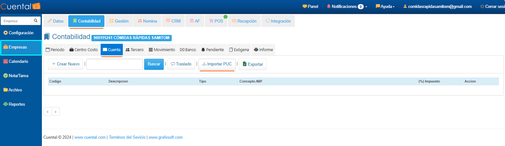
Task: Click the Cuental logo
Action: click(20, 6)
